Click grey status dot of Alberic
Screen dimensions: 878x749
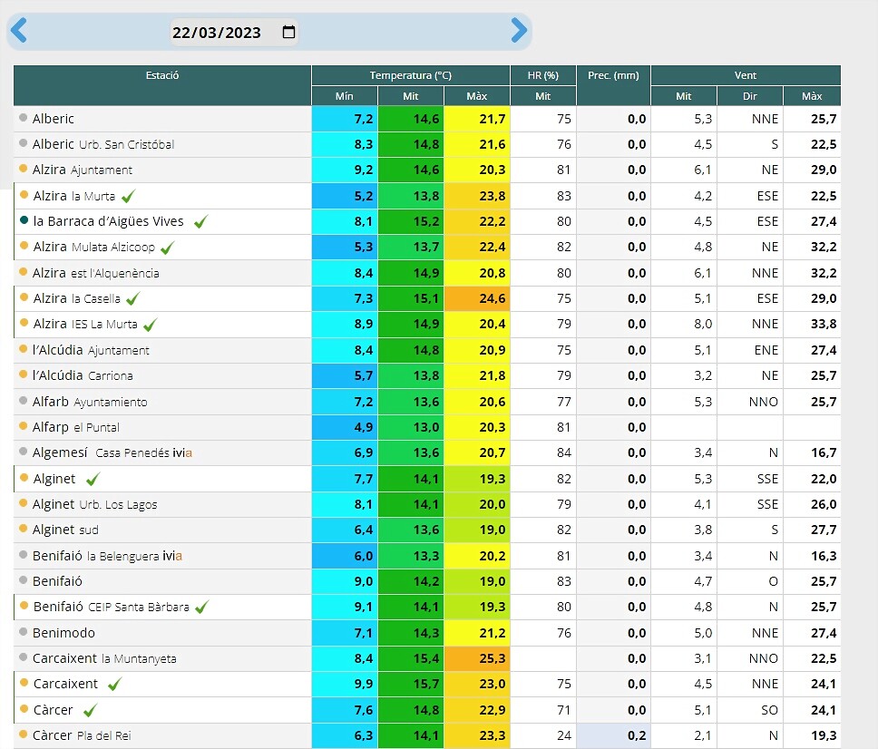23,118
